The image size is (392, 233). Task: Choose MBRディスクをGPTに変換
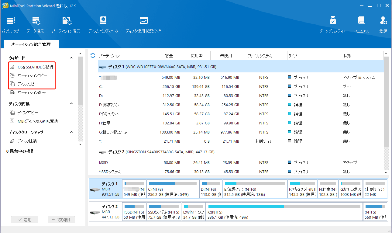[x=34, y=121]
